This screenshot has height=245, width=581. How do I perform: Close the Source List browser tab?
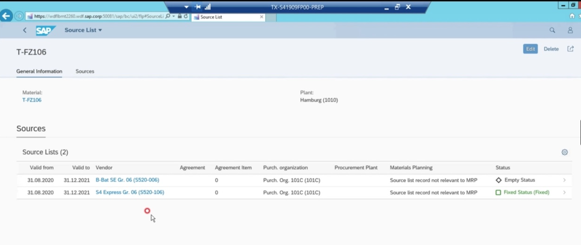[x=261, y=17]
